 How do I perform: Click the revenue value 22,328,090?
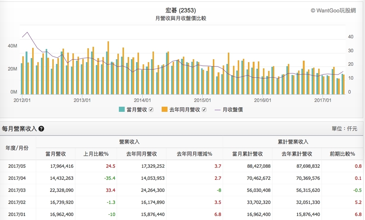[62, 190]
